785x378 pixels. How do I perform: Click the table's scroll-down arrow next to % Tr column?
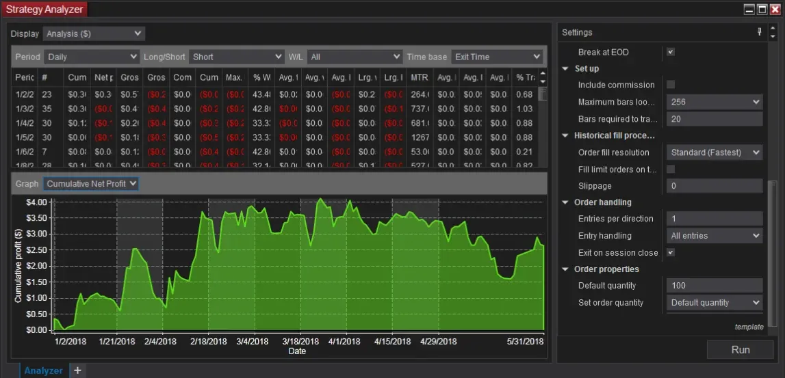[542, 81]
